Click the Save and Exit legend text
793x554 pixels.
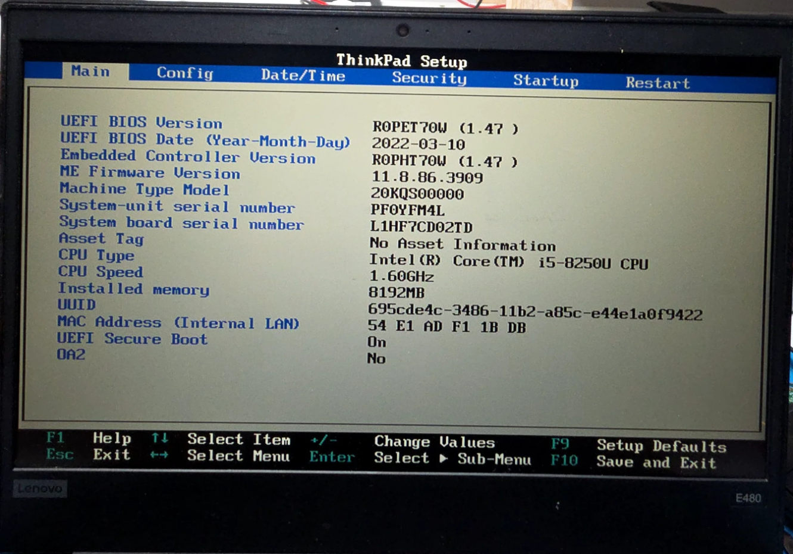click(656, 462)
